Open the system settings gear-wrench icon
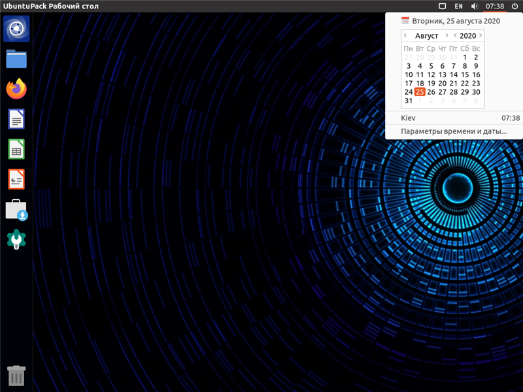Screen dimensions: 523x392 pos(16,239)
